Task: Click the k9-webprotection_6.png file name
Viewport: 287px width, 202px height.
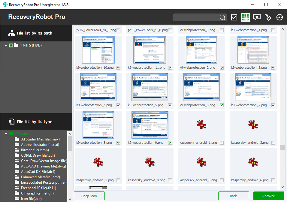Action: (x=197, y=105)
